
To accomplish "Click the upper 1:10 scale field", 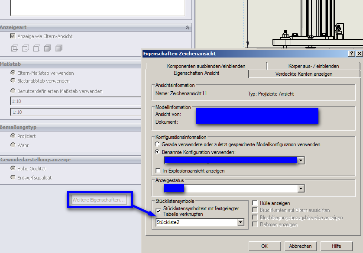I will [x=76, y=101].
